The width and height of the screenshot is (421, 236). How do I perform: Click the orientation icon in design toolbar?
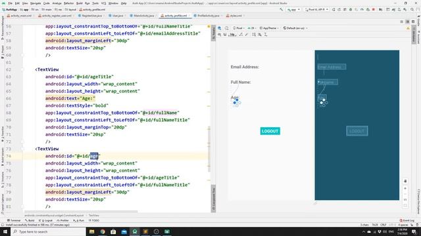(227, 28)
